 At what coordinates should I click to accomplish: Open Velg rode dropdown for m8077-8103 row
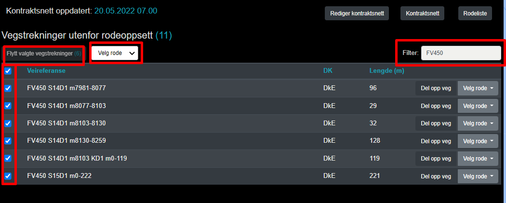tap(478, 106)
